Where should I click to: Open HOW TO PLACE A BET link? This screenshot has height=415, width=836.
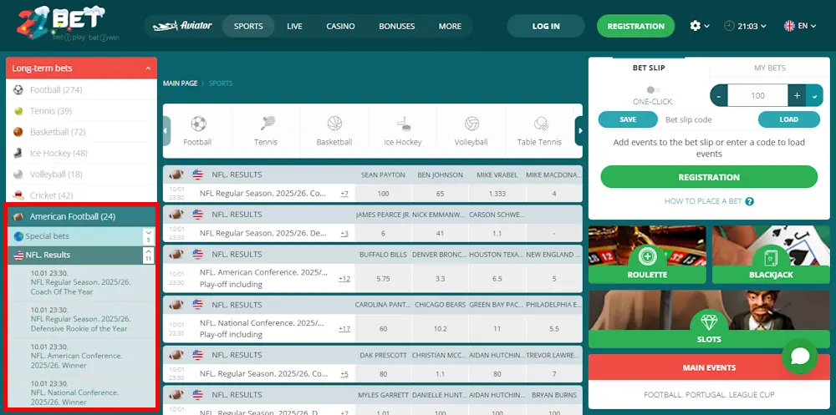pyautogui.click(x=703, y=201)
